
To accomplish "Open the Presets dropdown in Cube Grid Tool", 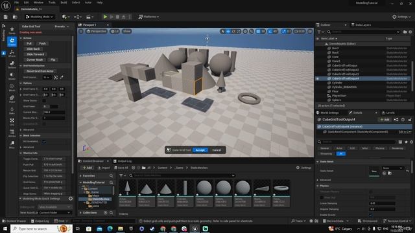I will tap(62, 27).
